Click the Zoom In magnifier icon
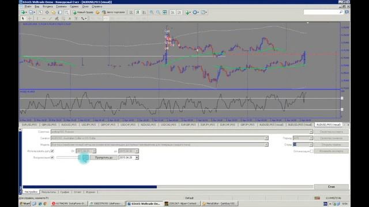This screenshot has width=369, height=207. pos(152,12)
